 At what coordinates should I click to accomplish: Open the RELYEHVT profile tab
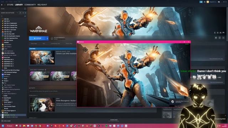click(42, 5)
